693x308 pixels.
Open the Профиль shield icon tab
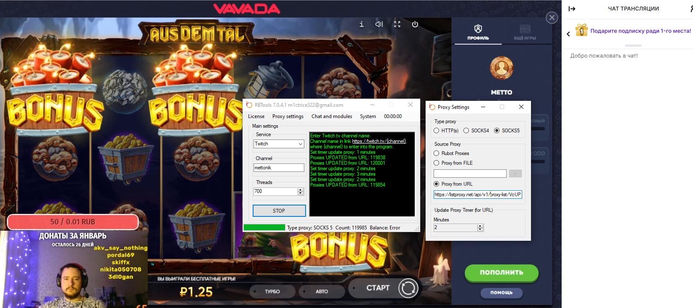click(478, 32)
